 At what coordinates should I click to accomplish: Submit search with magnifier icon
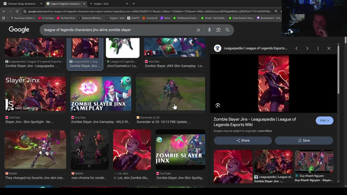click(227, 30)
